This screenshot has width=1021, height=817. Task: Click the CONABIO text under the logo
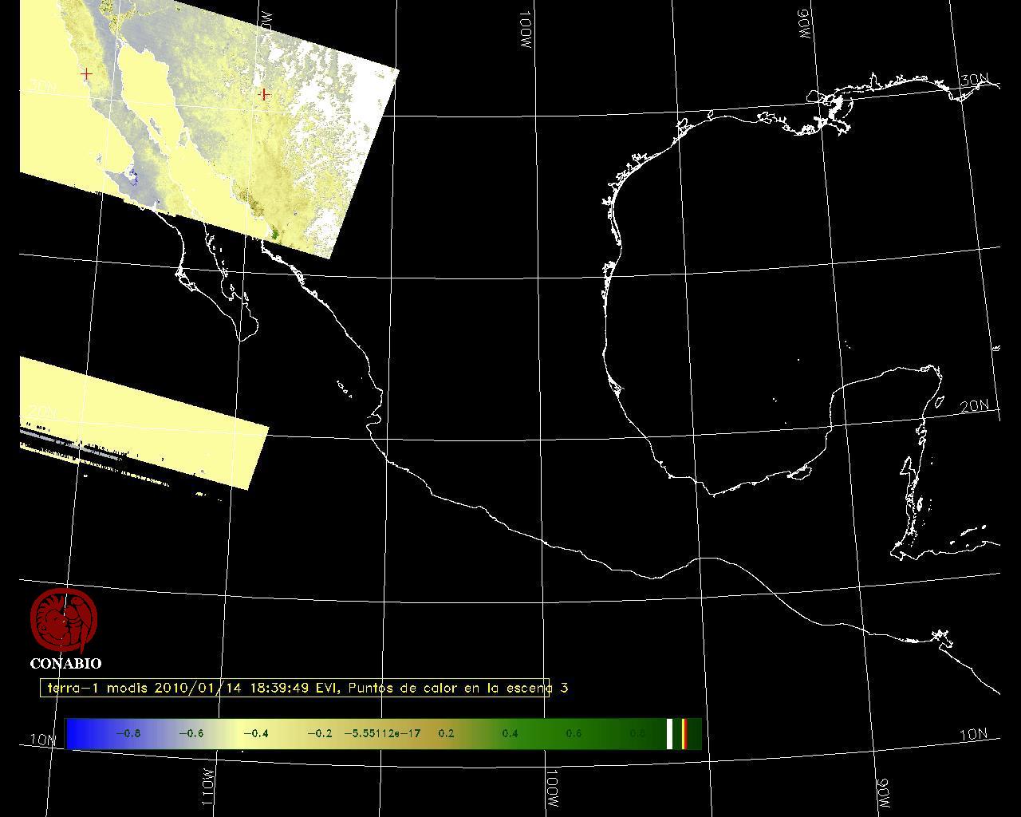coord(65,664)
